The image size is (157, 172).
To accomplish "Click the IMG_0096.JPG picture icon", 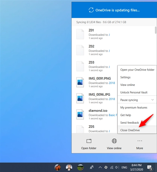I will [80, 98].
